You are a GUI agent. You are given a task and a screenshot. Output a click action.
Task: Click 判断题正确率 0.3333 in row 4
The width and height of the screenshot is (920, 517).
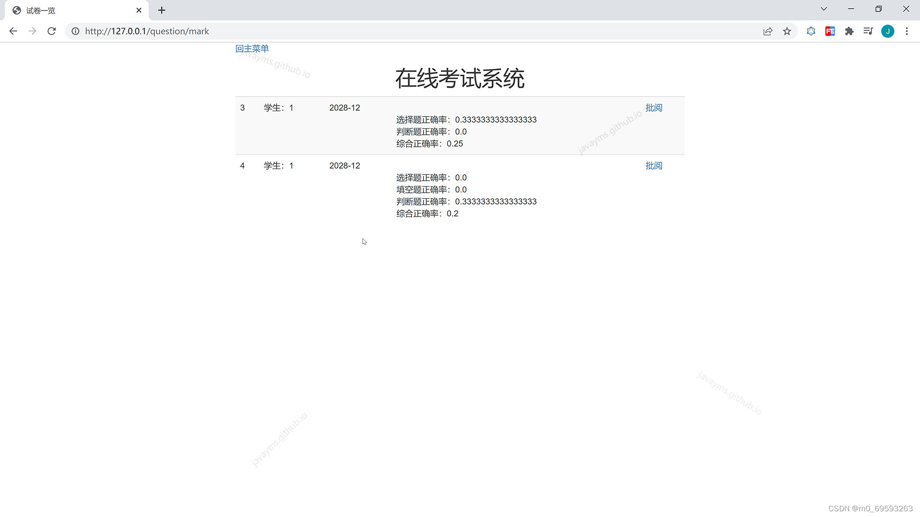[466, 202]
